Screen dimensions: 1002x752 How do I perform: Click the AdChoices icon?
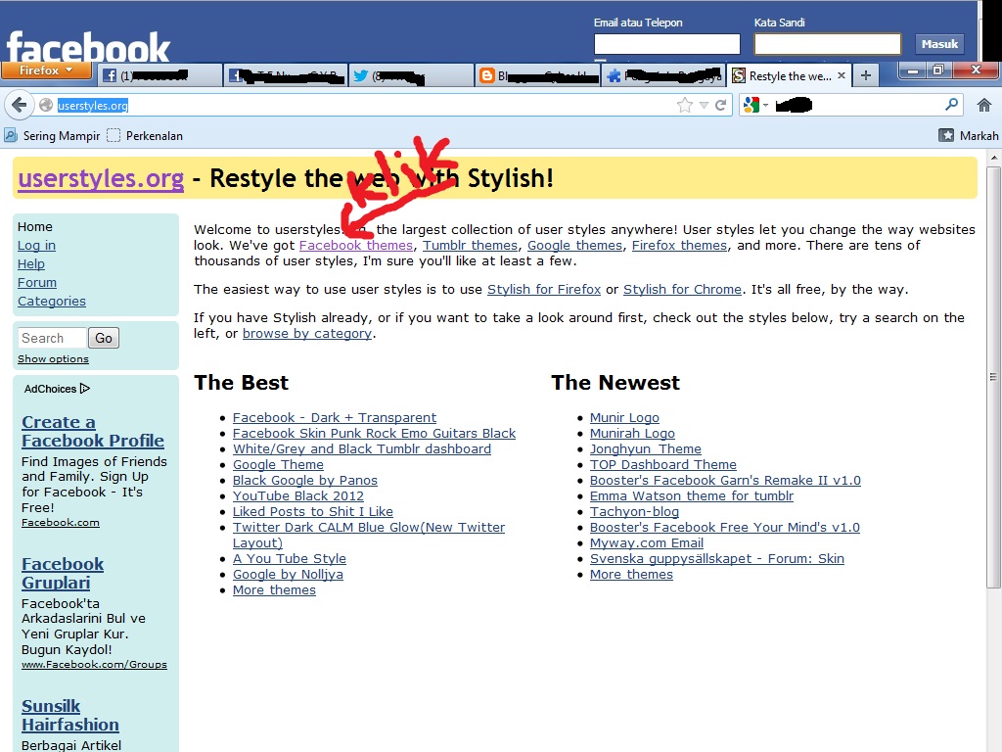(x=85, y=388)
